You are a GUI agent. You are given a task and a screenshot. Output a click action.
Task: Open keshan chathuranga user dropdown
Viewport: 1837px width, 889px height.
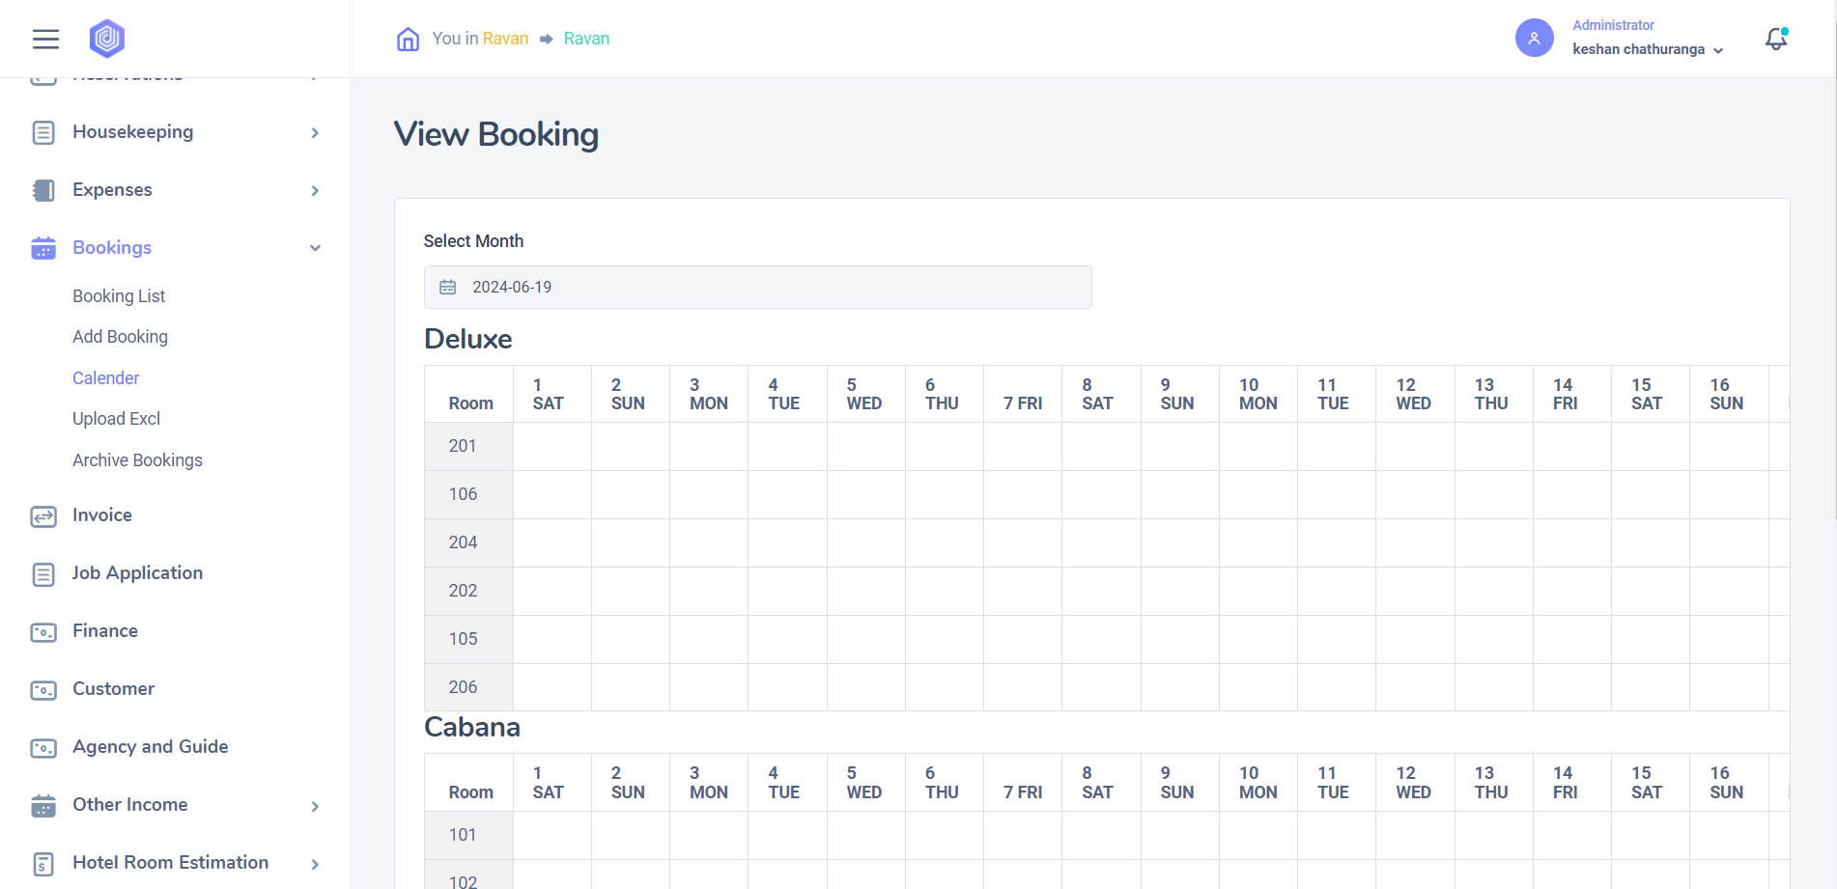(x=1647, y=49)
